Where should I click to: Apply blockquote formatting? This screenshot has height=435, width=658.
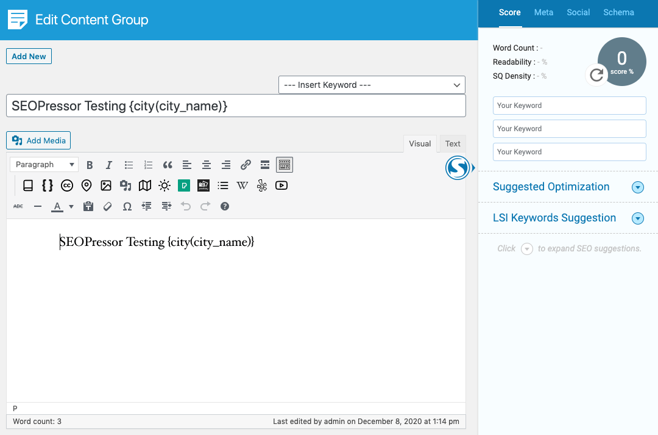[168, 165]
